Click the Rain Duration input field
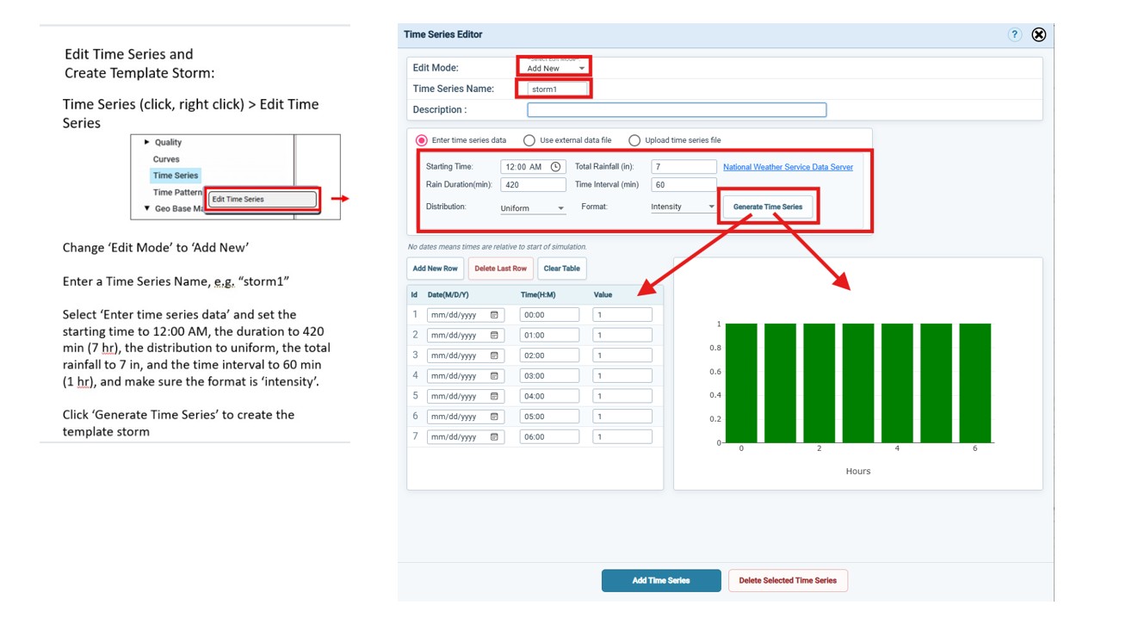1132x630 pixels. pos(534,184)
